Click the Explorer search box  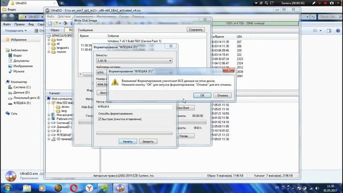point(330,17)
